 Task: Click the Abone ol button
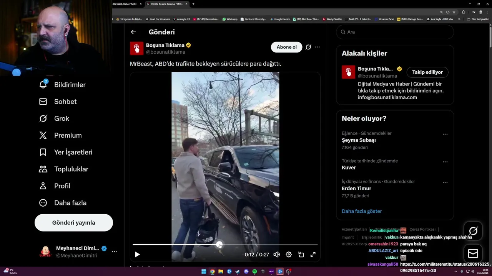click(x=287, y=47)
